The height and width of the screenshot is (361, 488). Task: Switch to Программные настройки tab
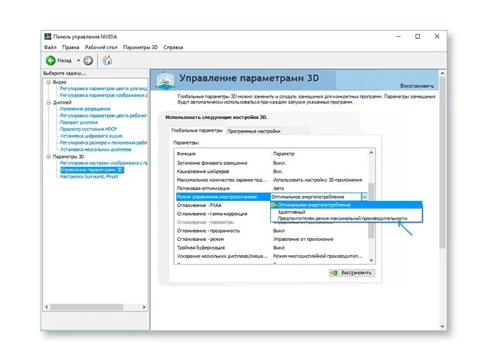[253, 131]
